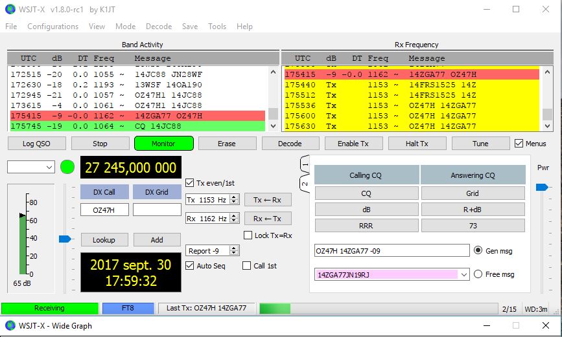Screen dimensions: 562x337
Task: Click the Stop button
Action: click(100, 144)
